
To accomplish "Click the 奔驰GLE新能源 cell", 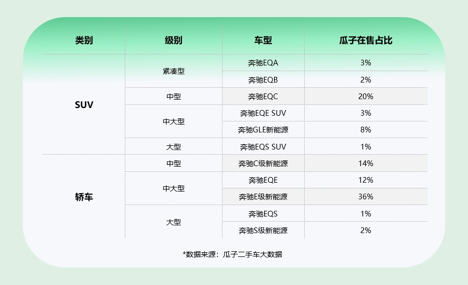I will coord(263,130).
